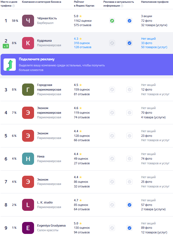Screen dimensions: 173x238
Task: Click the green advertising icon for Чёрная Кость
Action: (112, 21)
